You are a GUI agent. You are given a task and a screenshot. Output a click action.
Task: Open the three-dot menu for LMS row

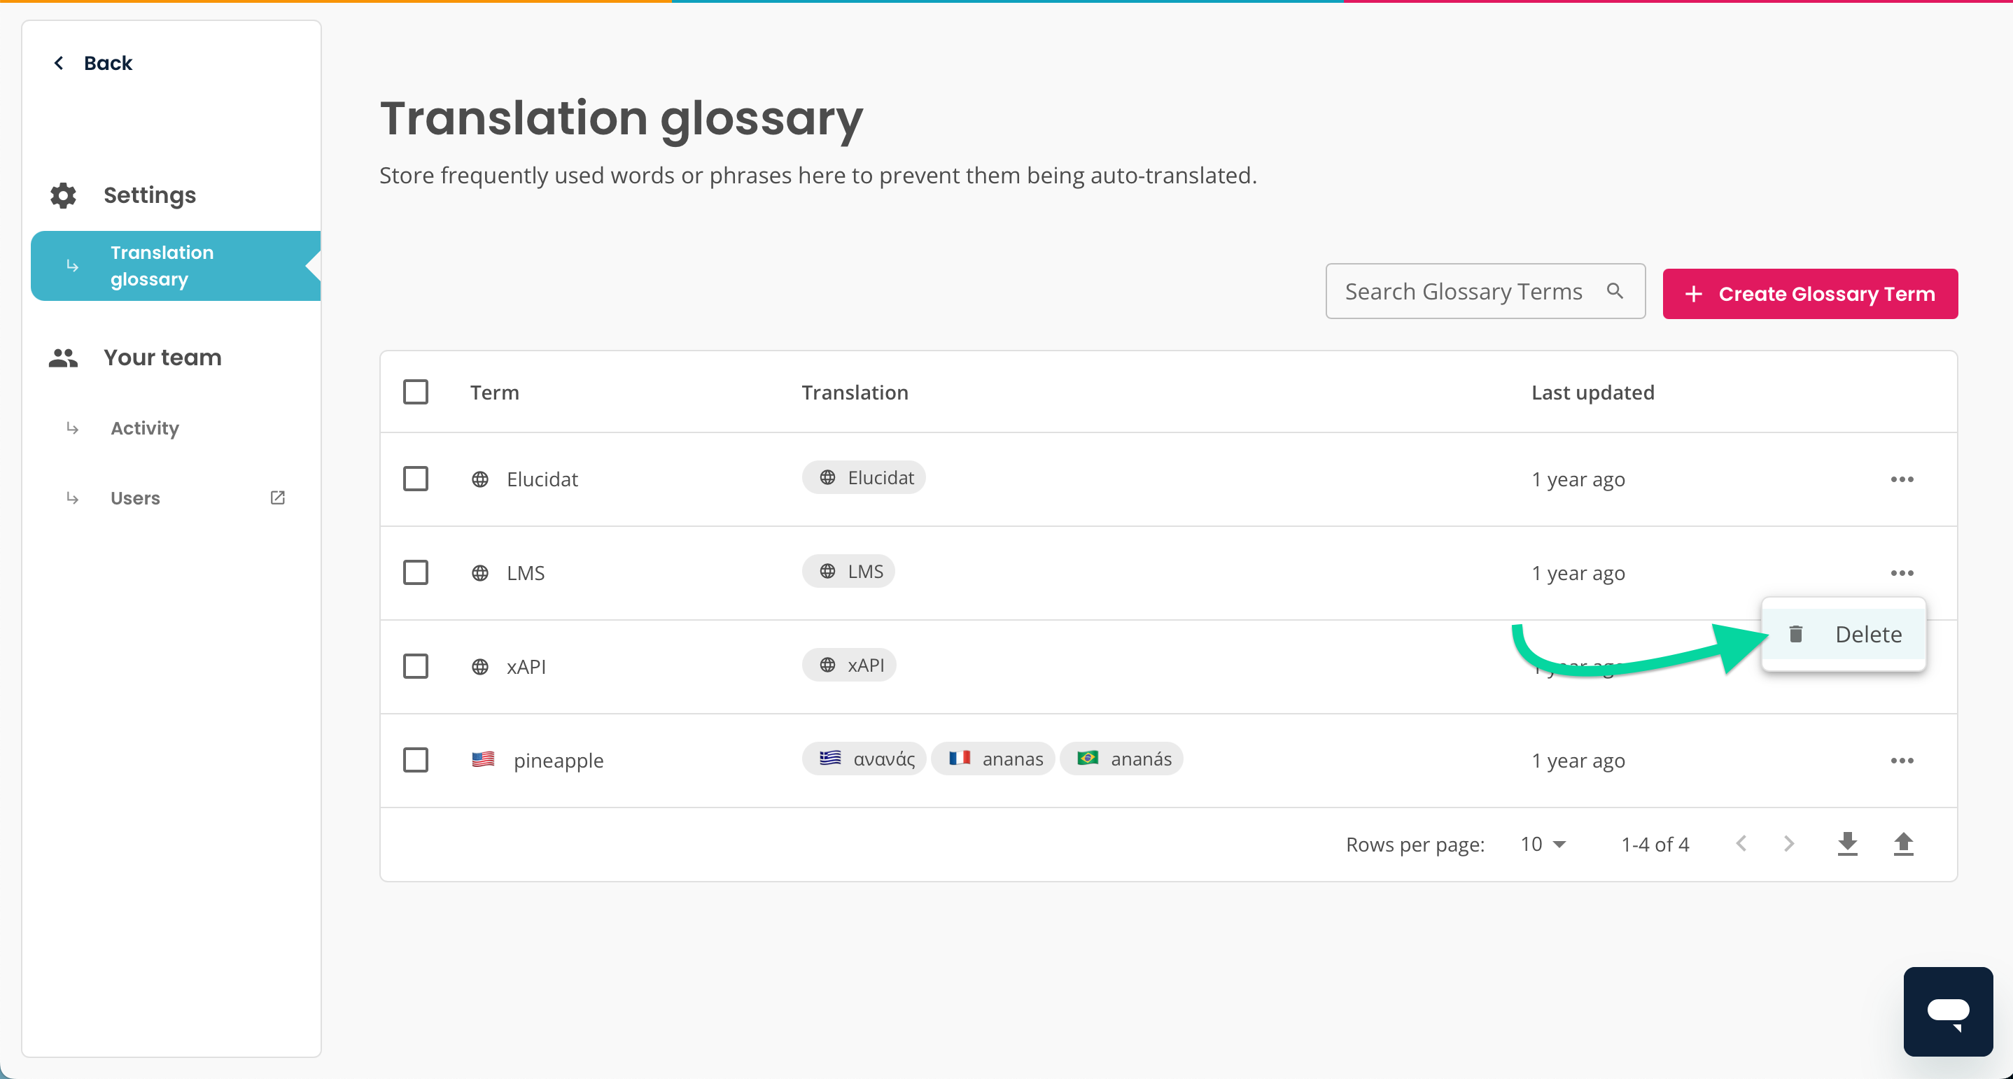(1901, 572)
